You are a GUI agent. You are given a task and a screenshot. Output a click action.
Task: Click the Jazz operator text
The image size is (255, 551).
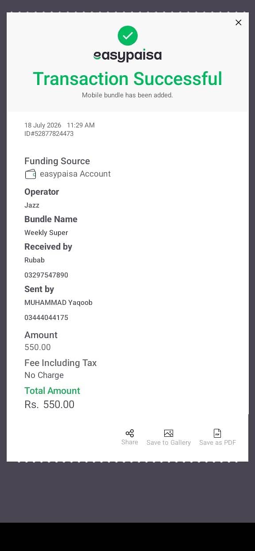32,205
